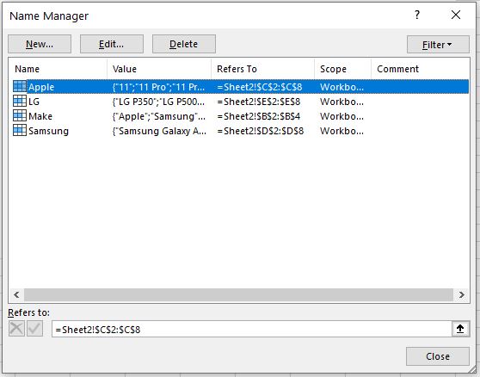Click the range icon beside the Apple name

click(x=20, y=87)
